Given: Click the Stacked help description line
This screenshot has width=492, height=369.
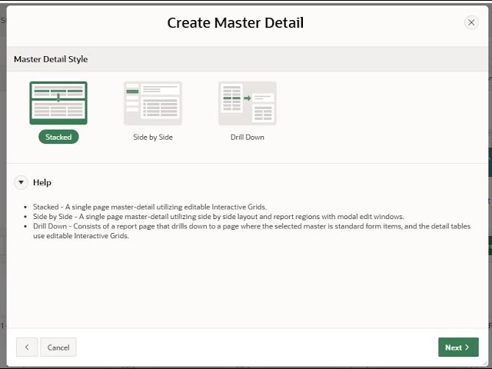Looking at the screenshot, I should [x=150, y=207].
